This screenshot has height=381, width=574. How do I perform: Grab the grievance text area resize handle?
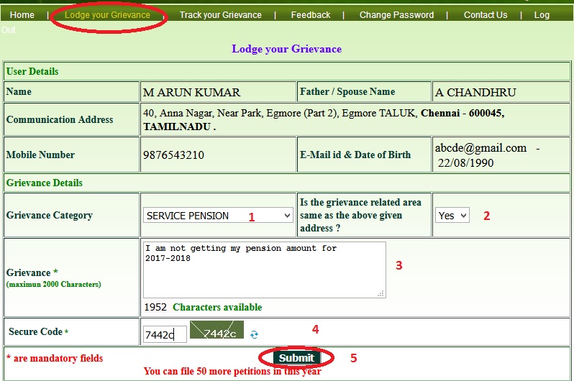pos(381,293)
